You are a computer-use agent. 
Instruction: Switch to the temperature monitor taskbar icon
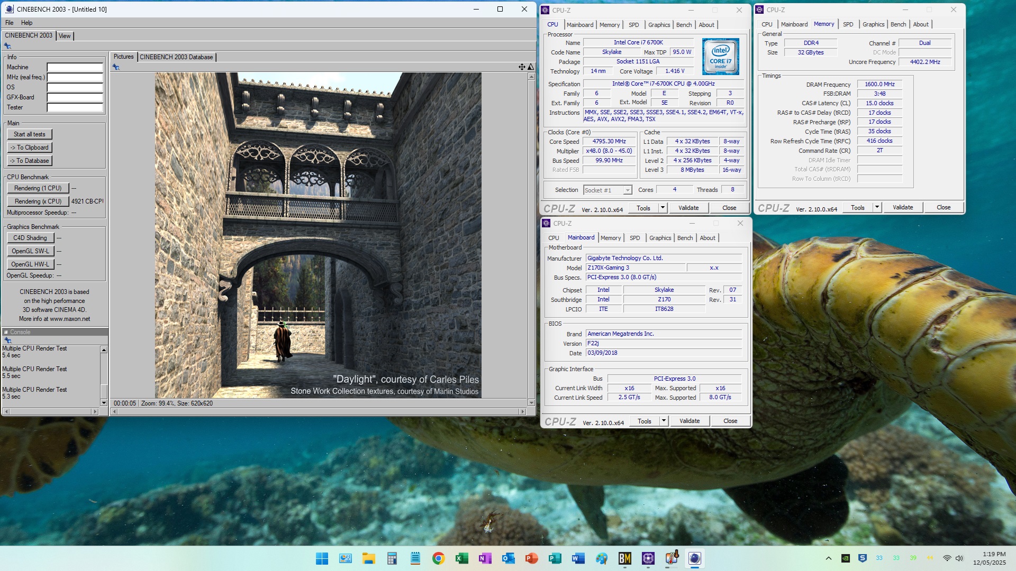pos(672,558)
